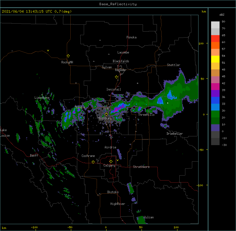Click the Blackfalds city label

(x=121, y=61)
